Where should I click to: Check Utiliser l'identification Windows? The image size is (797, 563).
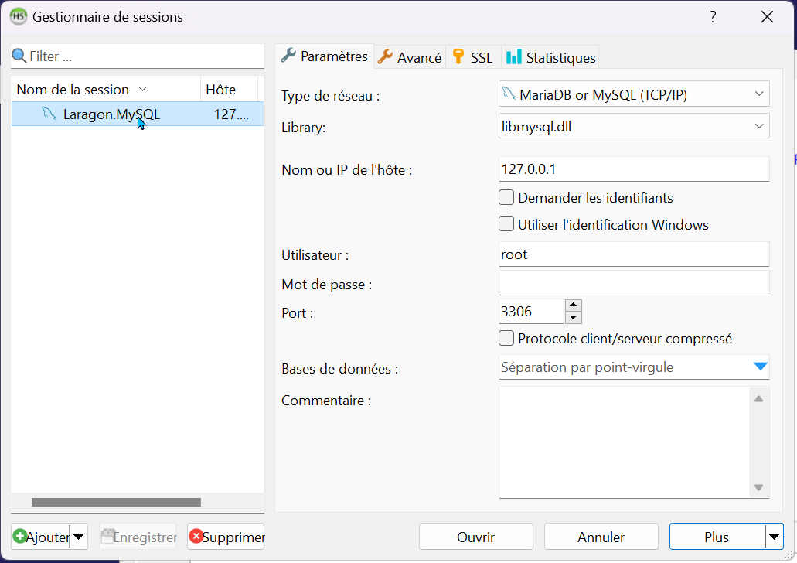point(506,225)
